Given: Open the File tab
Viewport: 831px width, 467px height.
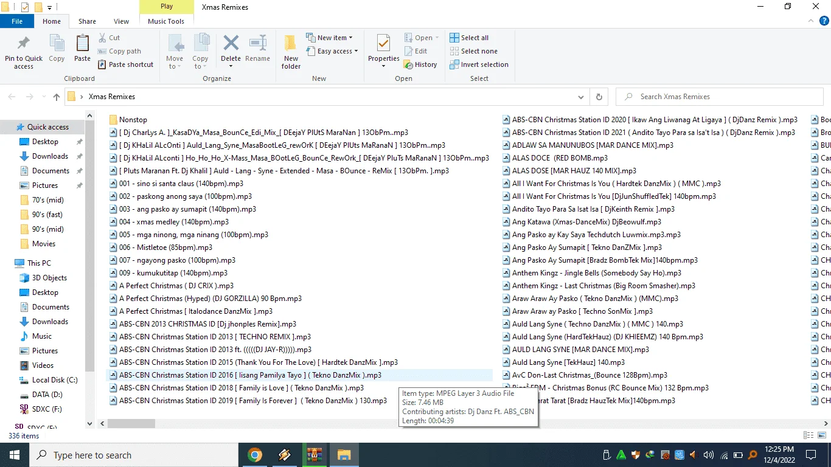Looking at the screenshot, I should 17,21.
